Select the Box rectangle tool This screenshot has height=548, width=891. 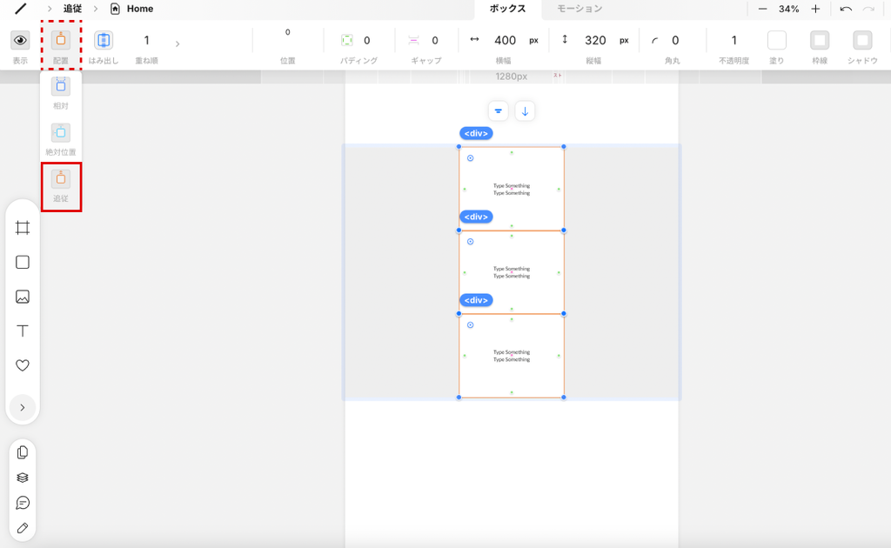tap(23, 262)
